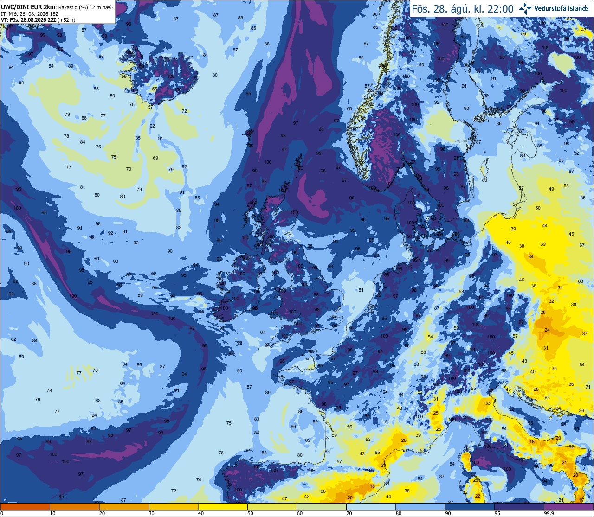Pick the orange legend swatch between 20 and 30
This screenshot has width=594, height=517.
point(124,506)
